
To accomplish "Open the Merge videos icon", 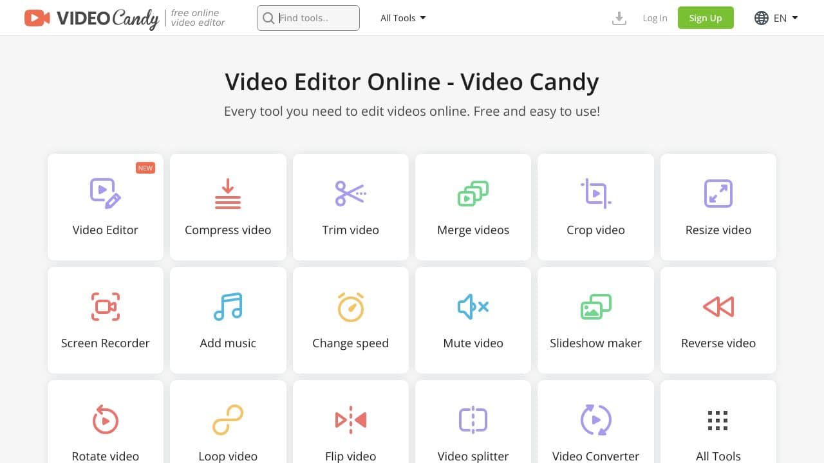I will pos(473,194).
